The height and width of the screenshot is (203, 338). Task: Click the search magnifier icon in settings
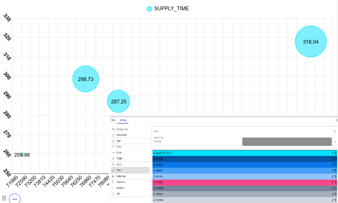337,120
